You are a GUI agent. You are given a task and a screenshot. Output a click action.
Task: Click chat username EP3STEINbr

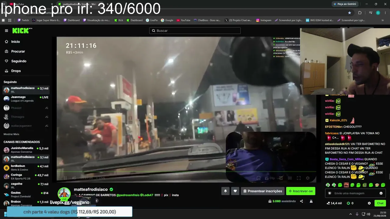coord(333,127)
